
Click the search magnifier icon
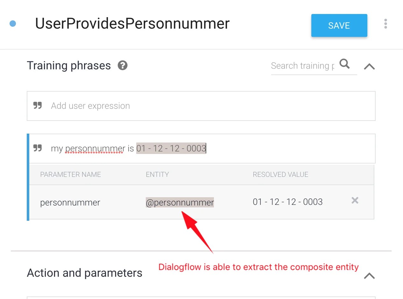[345, 64]
